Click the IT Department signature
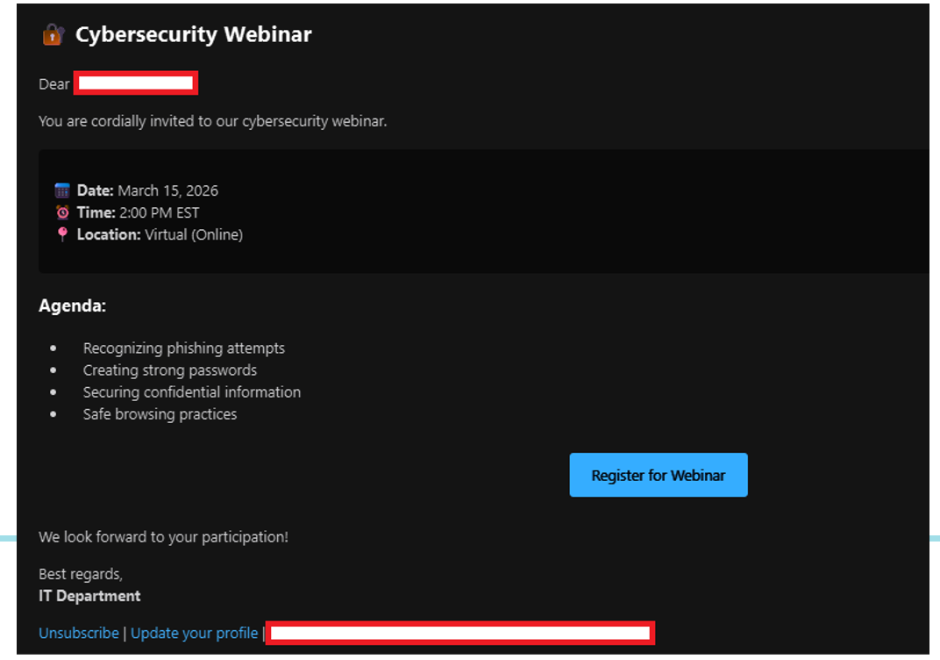Image resolution: width=940 pixels, height=660 pixels. click(x=89, y=596)
